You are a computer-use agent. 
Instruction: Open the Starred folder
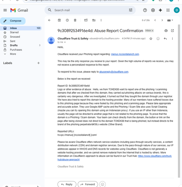click(14, 33)
